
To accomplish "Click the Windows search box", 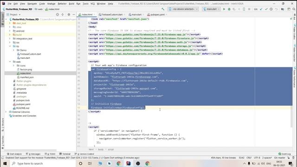I will point(43,163).
